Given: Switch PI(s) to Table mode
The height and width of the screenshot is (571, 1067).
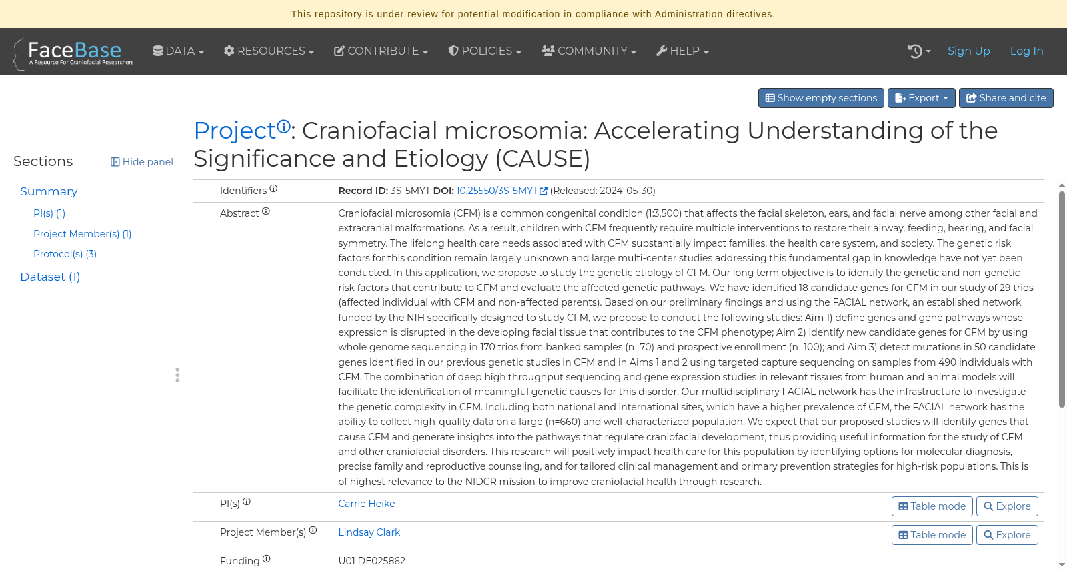Looking at the screenshot, I should click(932, 506).
